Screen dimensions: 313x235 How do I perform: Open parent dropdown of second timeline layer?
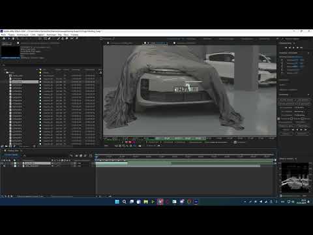coord(80,166)
